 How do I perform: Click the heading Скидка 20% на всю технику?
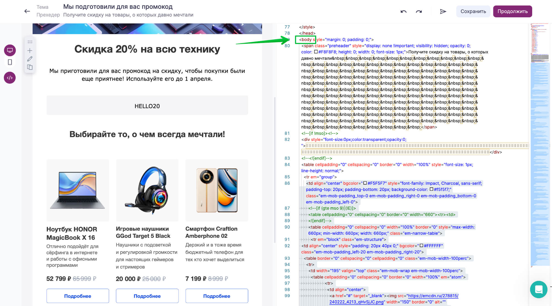(x=147, y=49)
